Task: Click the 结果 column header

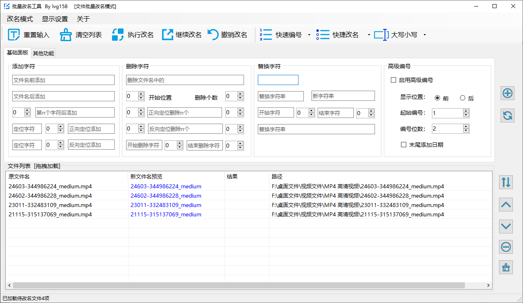Action: tap(247, 177)
